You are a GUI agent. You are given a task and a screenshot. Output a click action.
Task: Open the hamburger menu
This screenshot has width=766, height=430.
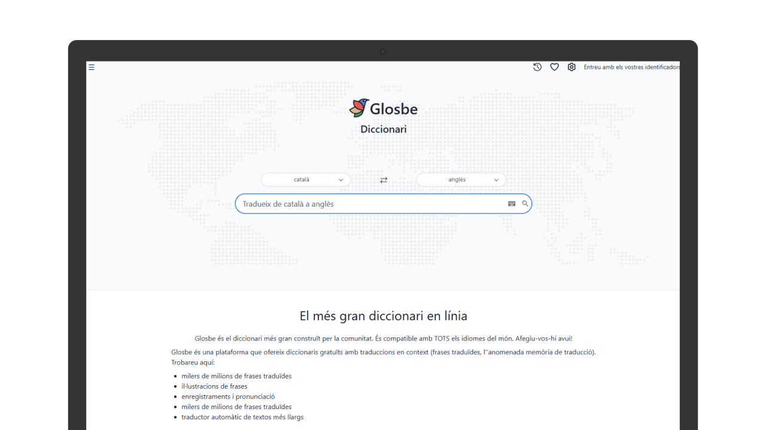pyautogui.click(x=92, y=67)
